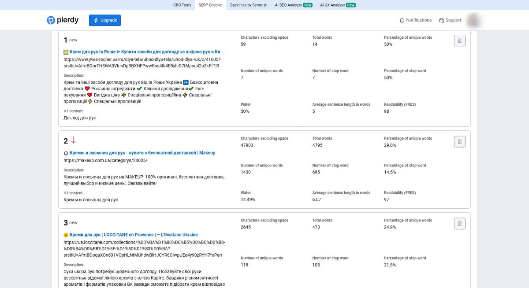Click the 'new' label on result 1
529x288 pixels.
click(x=73, y=40)
